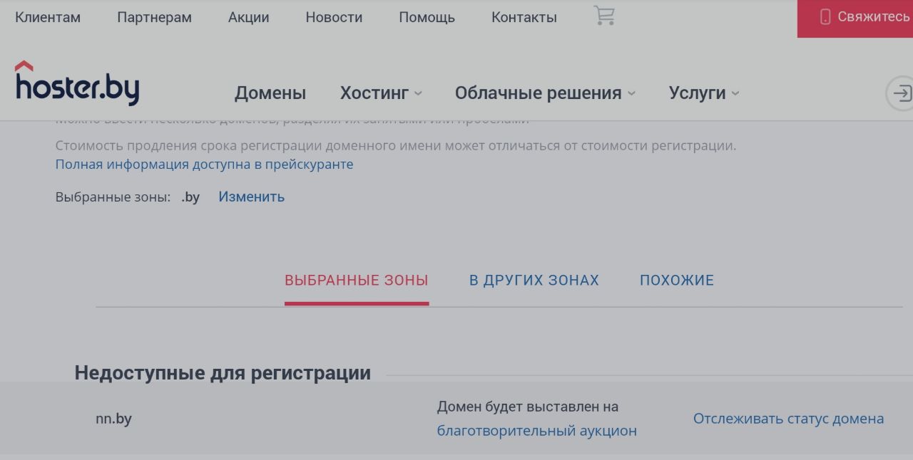Open the Партнерам top menu item
Image resolution: width=913 pixels, height=460 pixels.
click(154, 17)
